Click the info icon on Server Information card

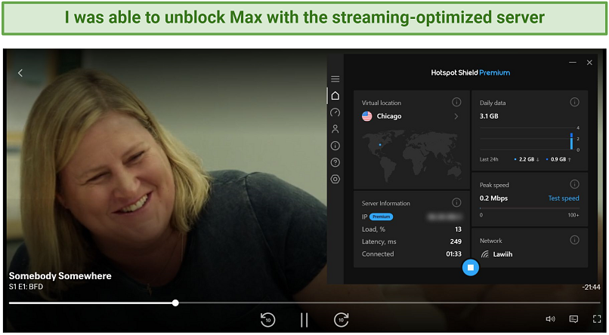[456, 203]
